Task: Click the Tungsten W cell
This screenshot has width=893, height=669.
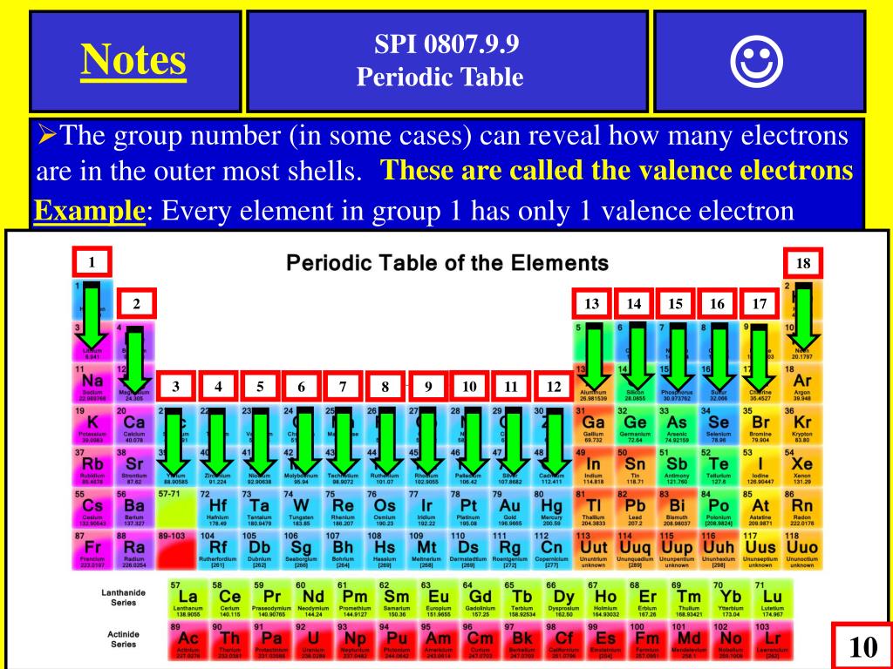Action: point(301,509)
